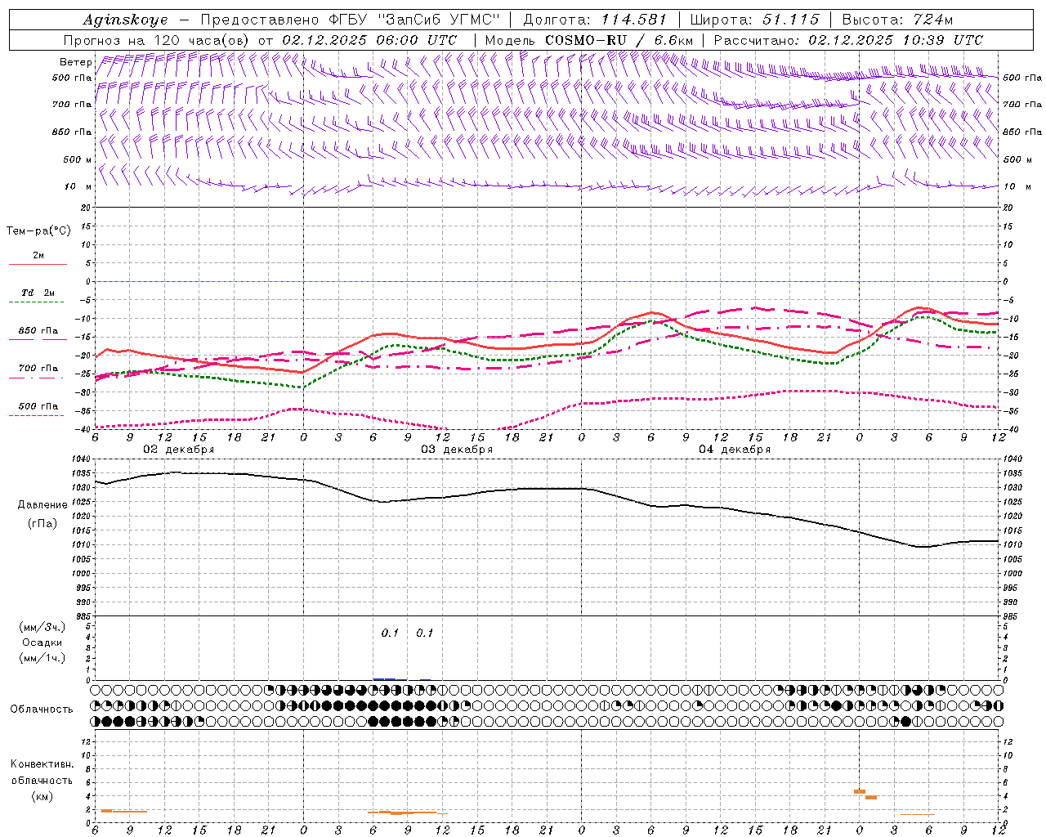
Task: Select the longitude value Долгота: 114.581
Action: point(595,20)
